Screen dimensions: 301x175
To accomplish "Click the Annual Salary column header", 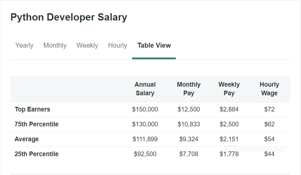I will tap(145, 89).
